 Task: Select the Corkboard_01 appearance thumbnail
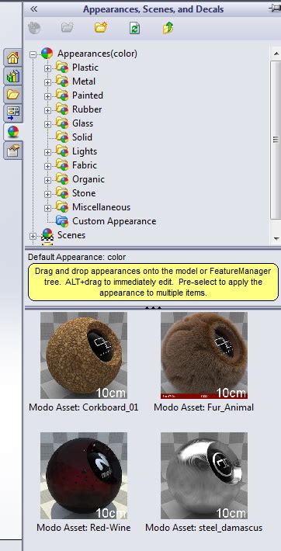(84, 355)
